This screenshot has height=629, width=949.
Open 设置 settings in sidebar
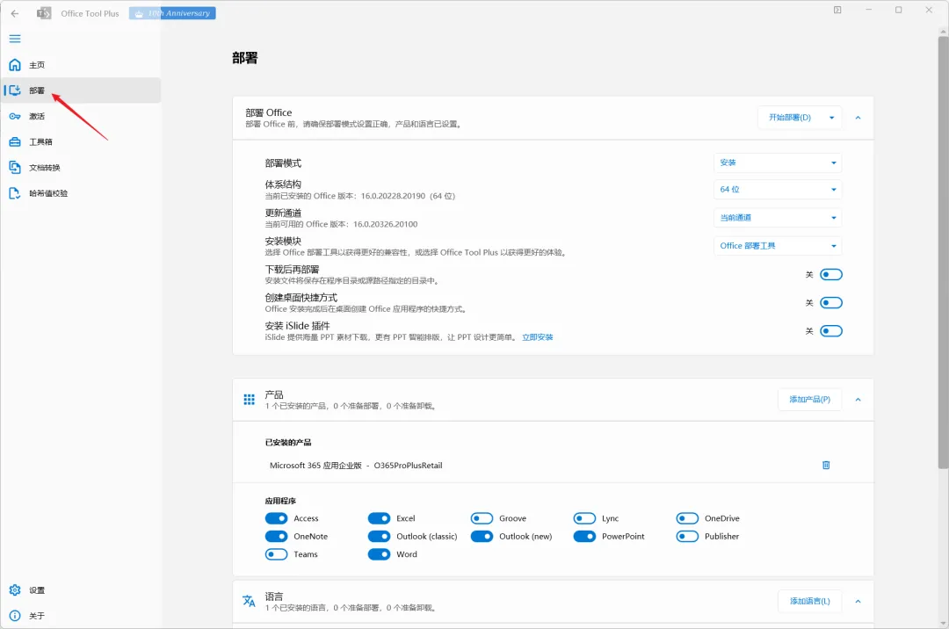(x=81, y=589)
